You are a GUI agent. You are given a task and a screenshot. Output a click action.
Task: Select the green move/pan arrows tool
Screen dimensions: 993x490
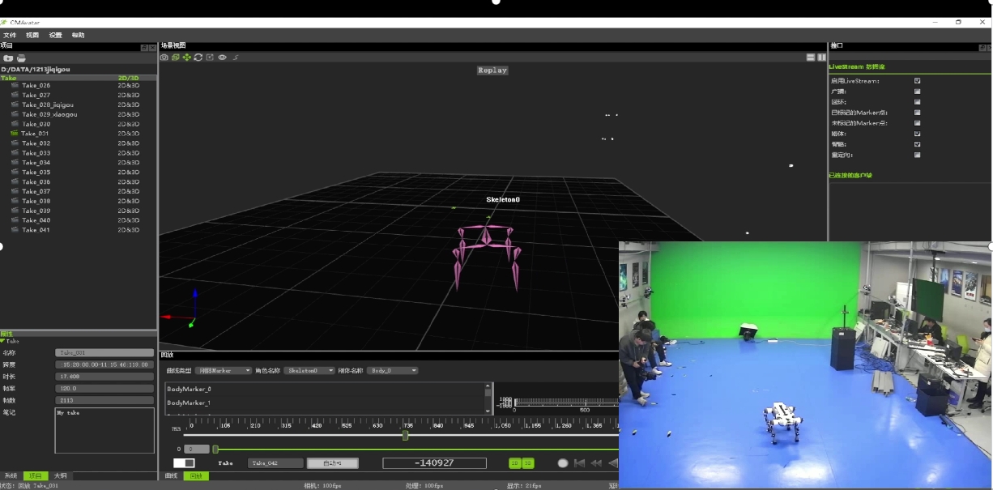[x=187, y=58]
